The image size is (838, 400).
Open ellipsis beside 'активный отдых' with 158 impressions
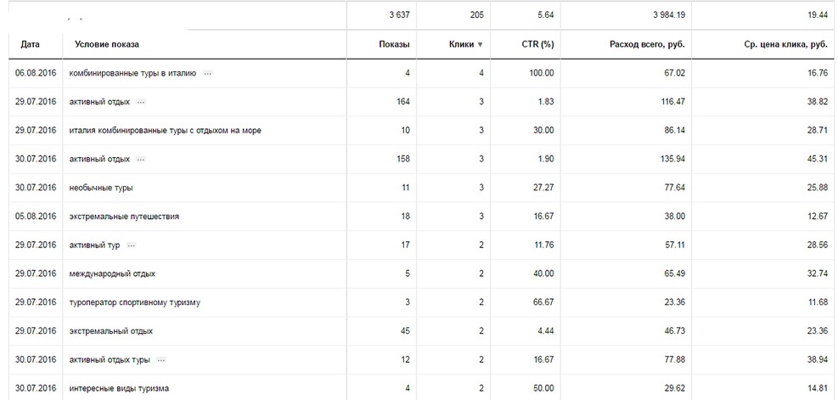[x=141, y=159]
